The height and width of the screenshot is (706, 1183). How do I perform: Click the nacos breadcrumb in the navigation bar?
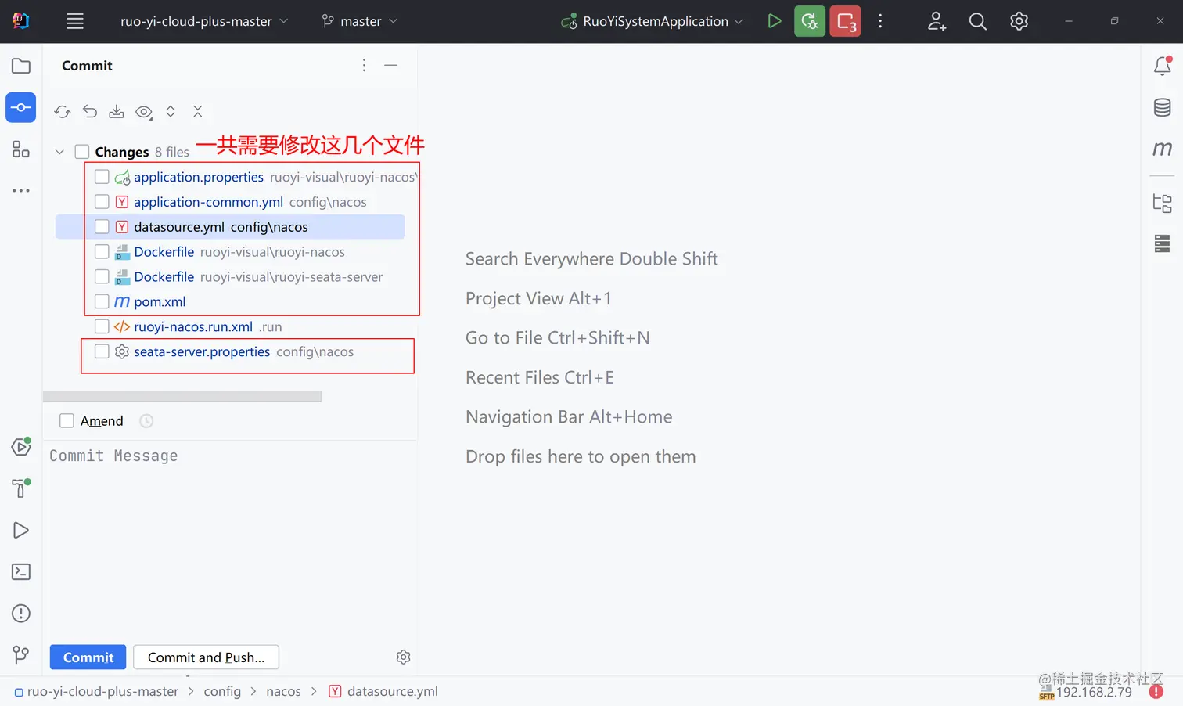[283, 692]
